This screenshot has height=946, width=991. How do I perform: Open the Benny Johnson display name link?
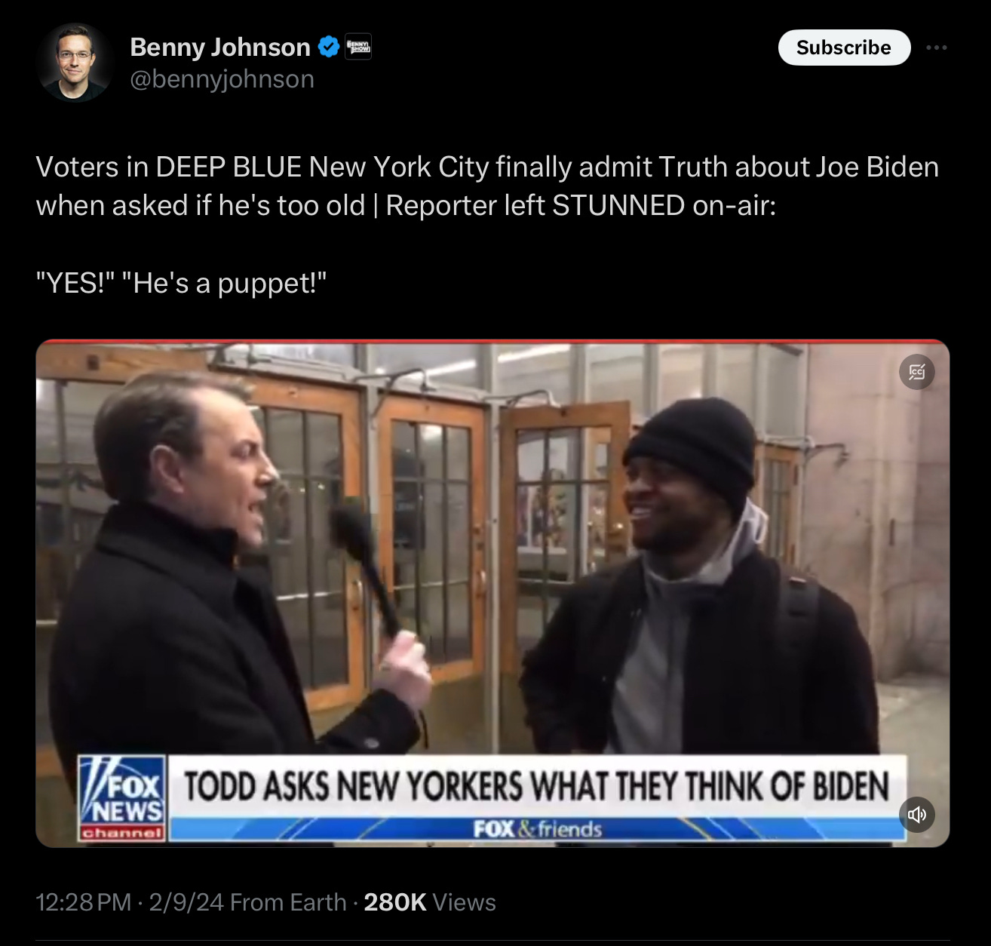tap(220, 48)
